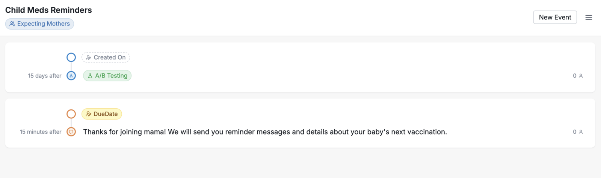Open the Created On trigger chip

(106, 57)
